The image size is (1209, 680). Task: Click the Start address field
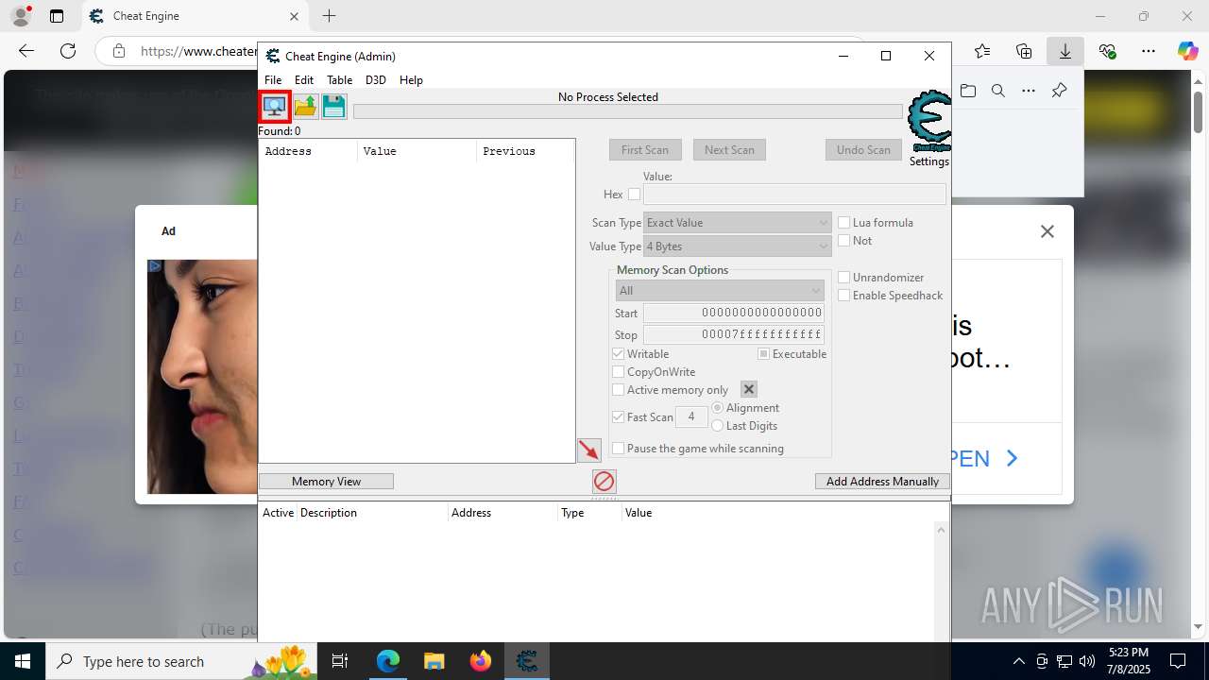734,313
